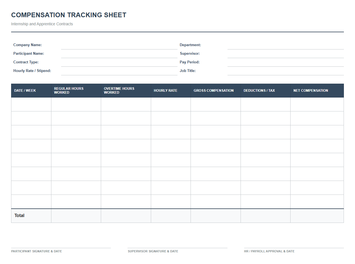Image resolution: width=355 pixels, height=264 pixels.
Task: Click the Company Name input line
Action: click(119, 45)
